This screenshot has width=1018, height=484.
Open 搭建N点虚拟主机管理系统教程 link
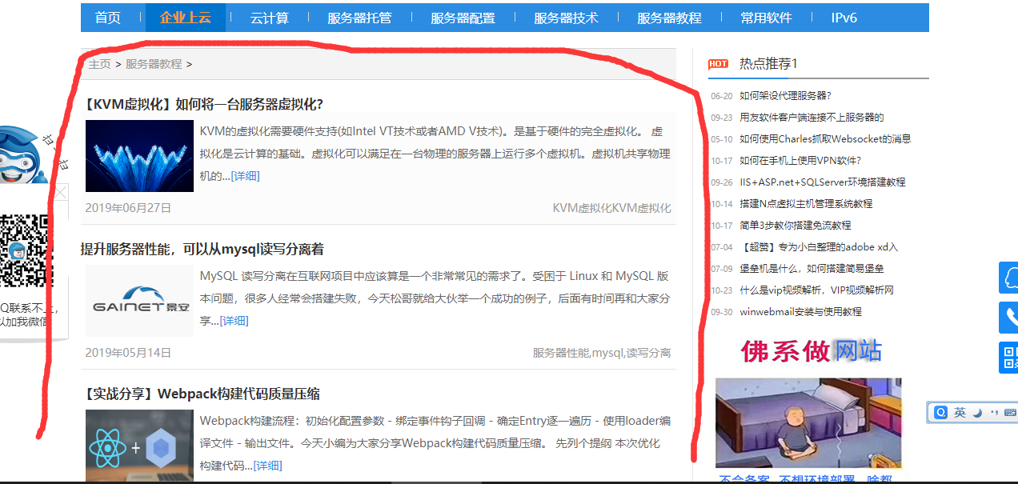pos(806,204)
